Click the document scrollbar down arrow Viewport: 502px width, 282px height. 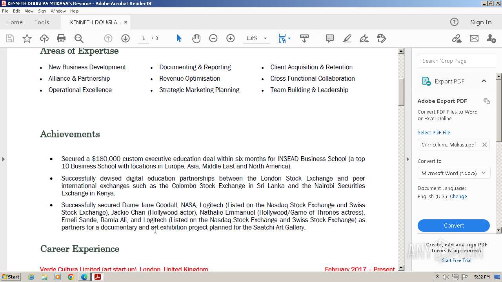(401, 268)
